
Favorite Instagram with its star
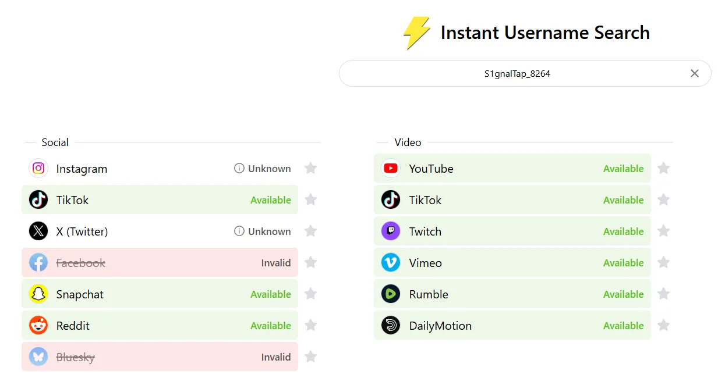[311, 169]
